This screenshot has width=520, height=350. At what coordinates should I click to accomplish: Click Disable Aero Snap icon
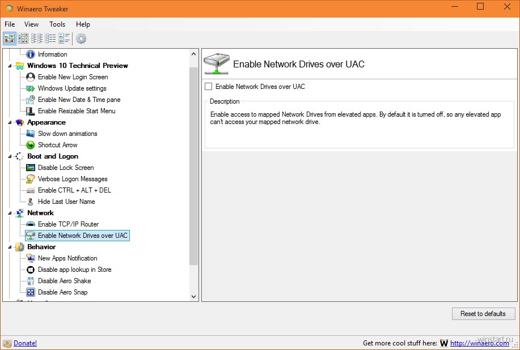(x=31, y=292)
